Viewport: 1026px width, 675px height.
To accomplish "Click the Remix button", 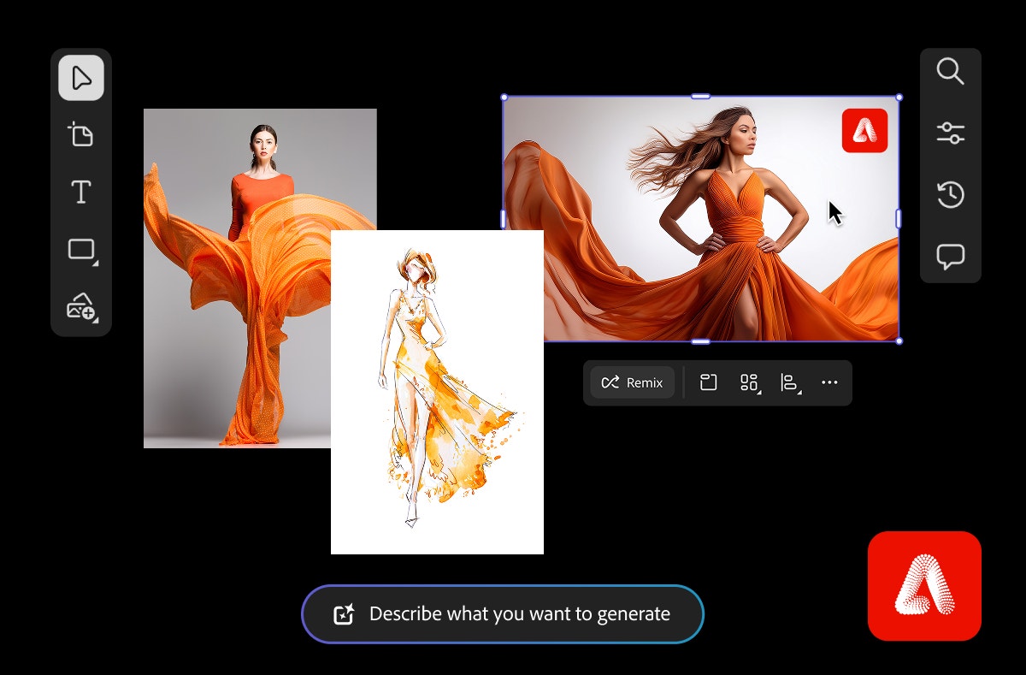I will coord(632,382).
